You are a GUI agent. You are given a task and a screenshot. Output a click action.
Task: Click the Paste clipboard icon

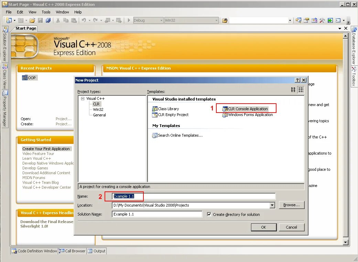74,20
